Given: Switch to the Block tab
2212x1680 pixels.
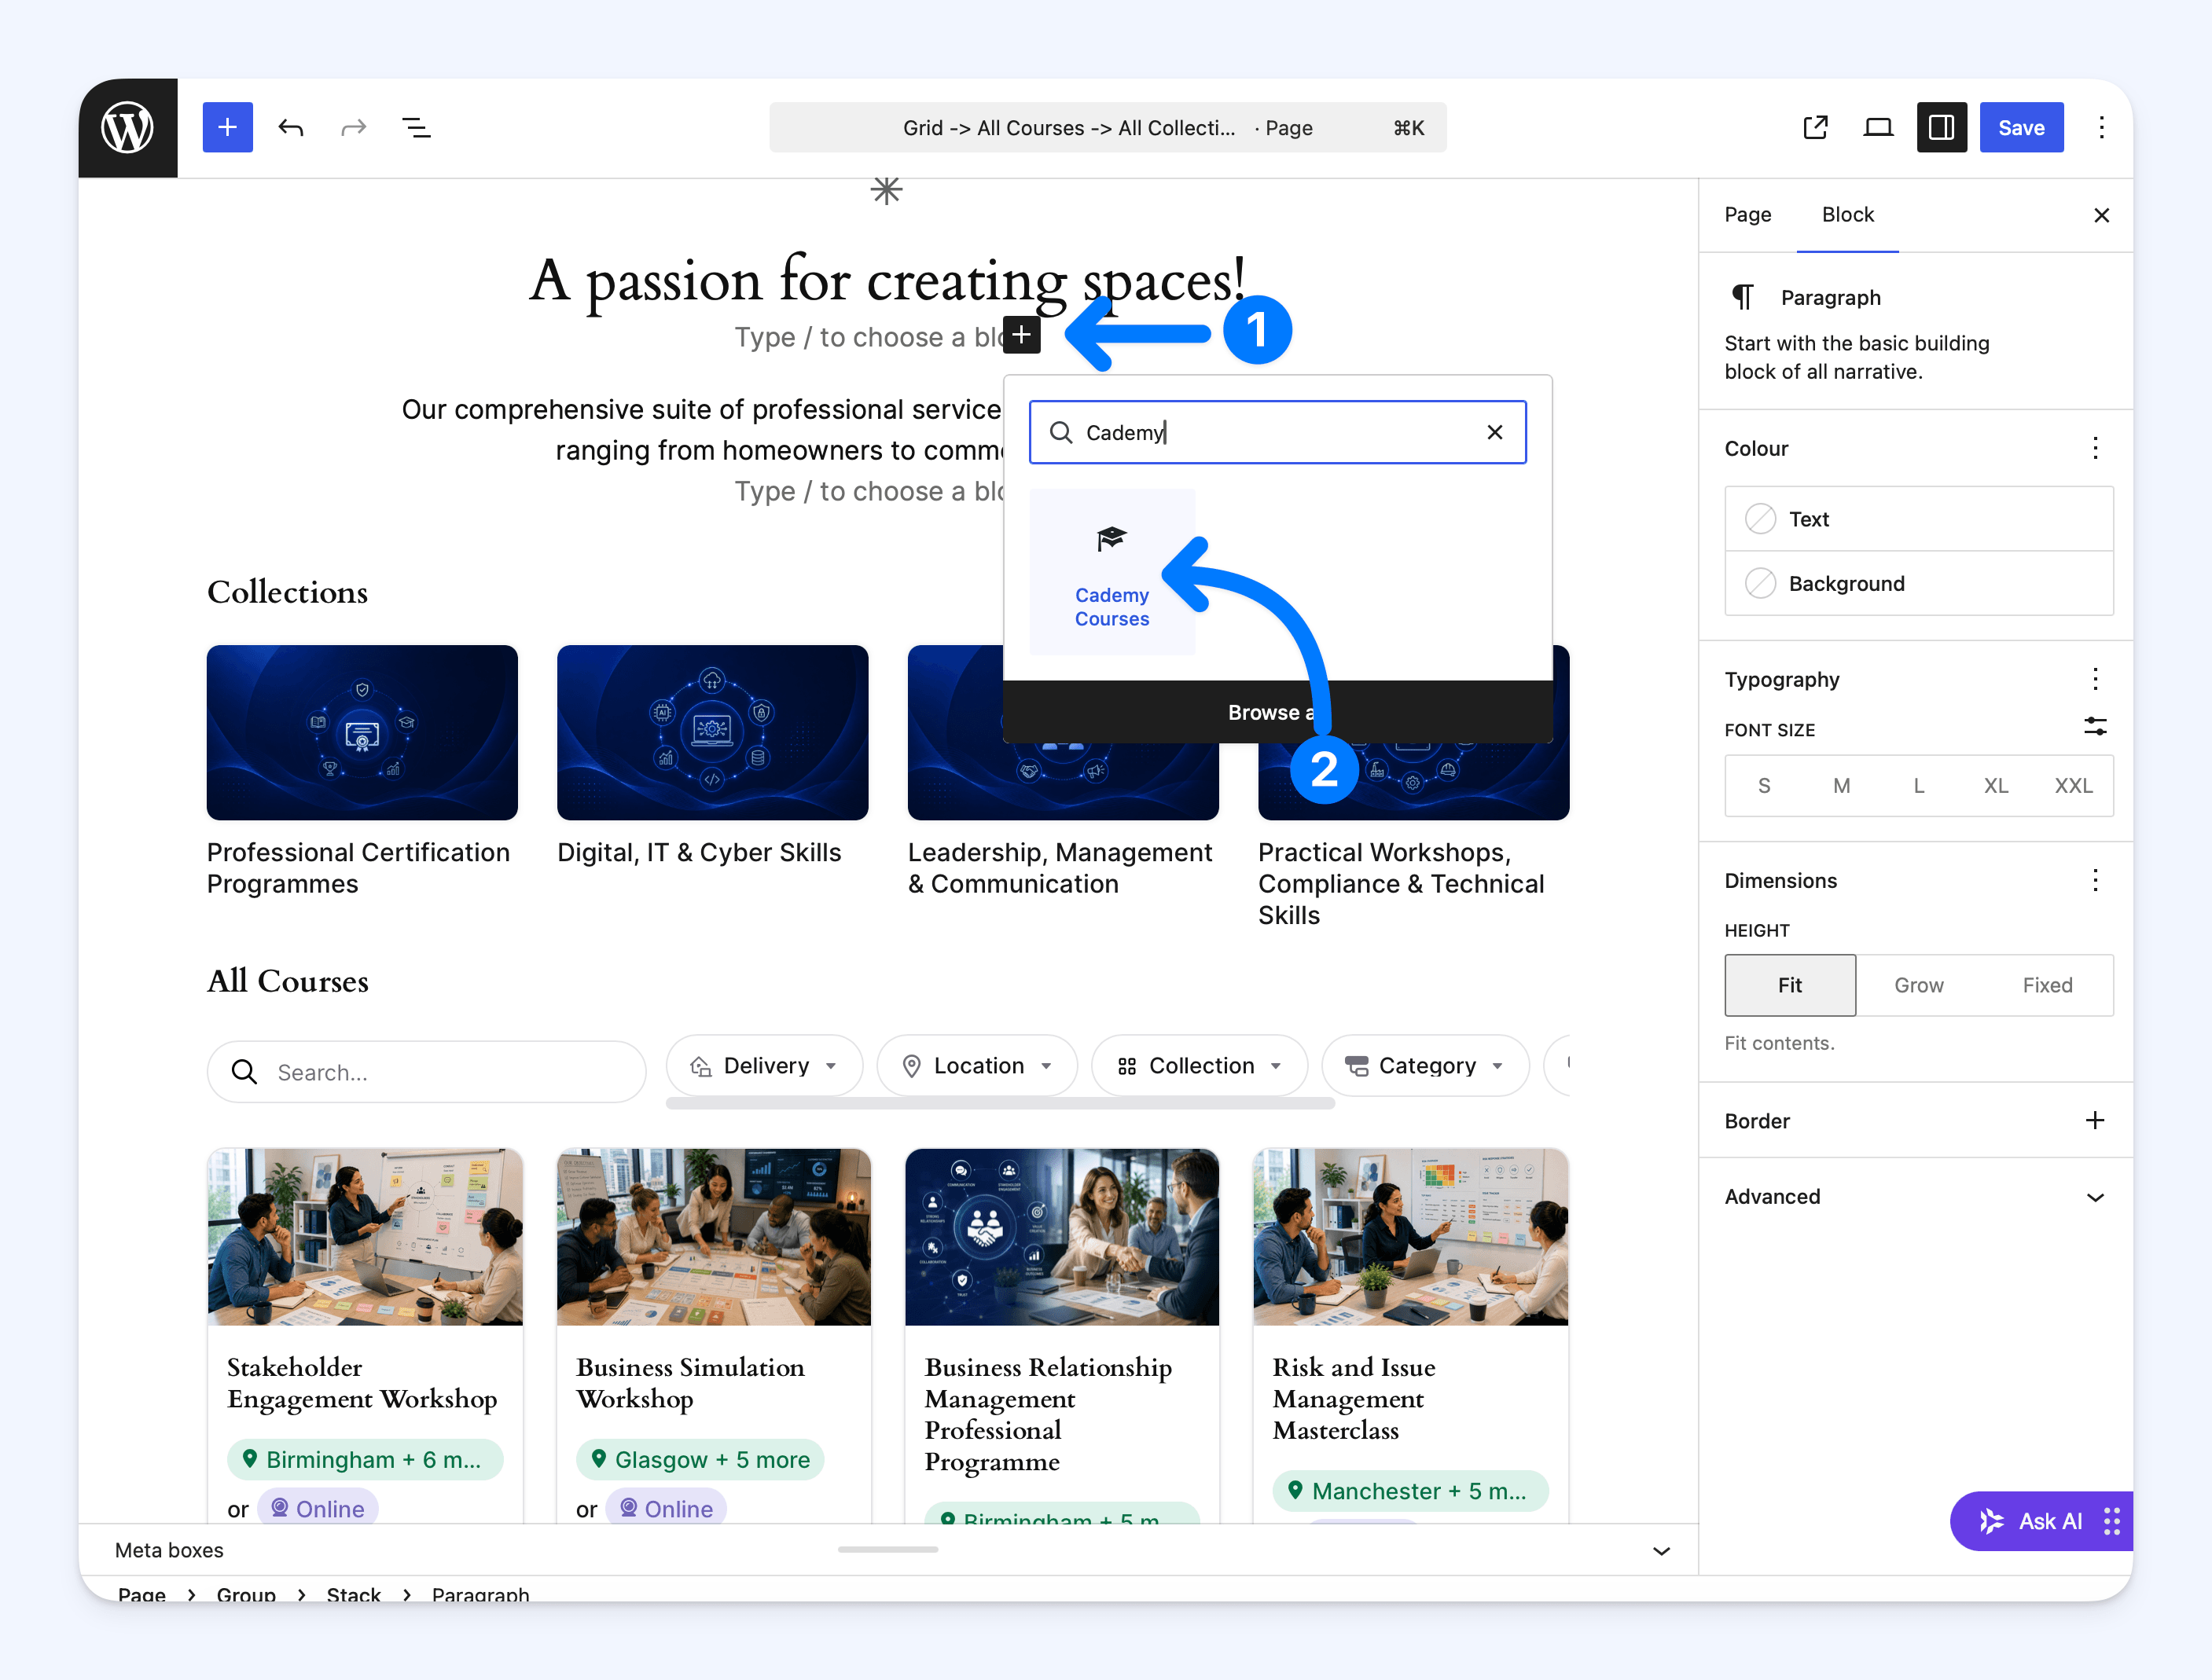Looking at the screenshot, I should click(1848, 215).
